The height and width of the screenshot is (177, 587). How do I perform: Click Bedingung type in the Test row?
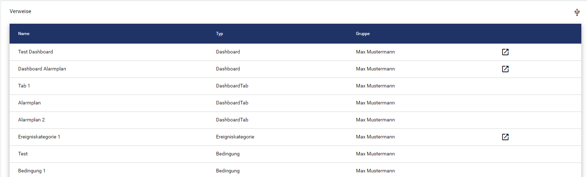click(x=228, y=154)
